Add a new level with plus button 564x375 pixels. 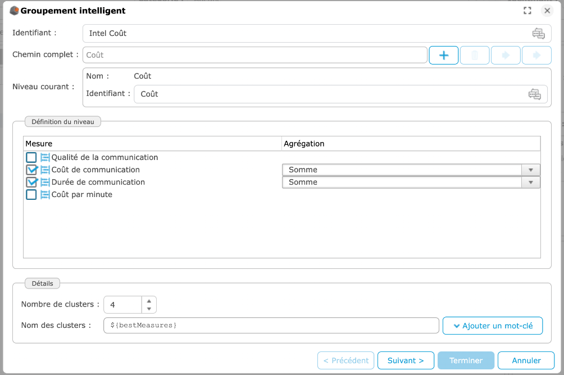coord(444,55)
